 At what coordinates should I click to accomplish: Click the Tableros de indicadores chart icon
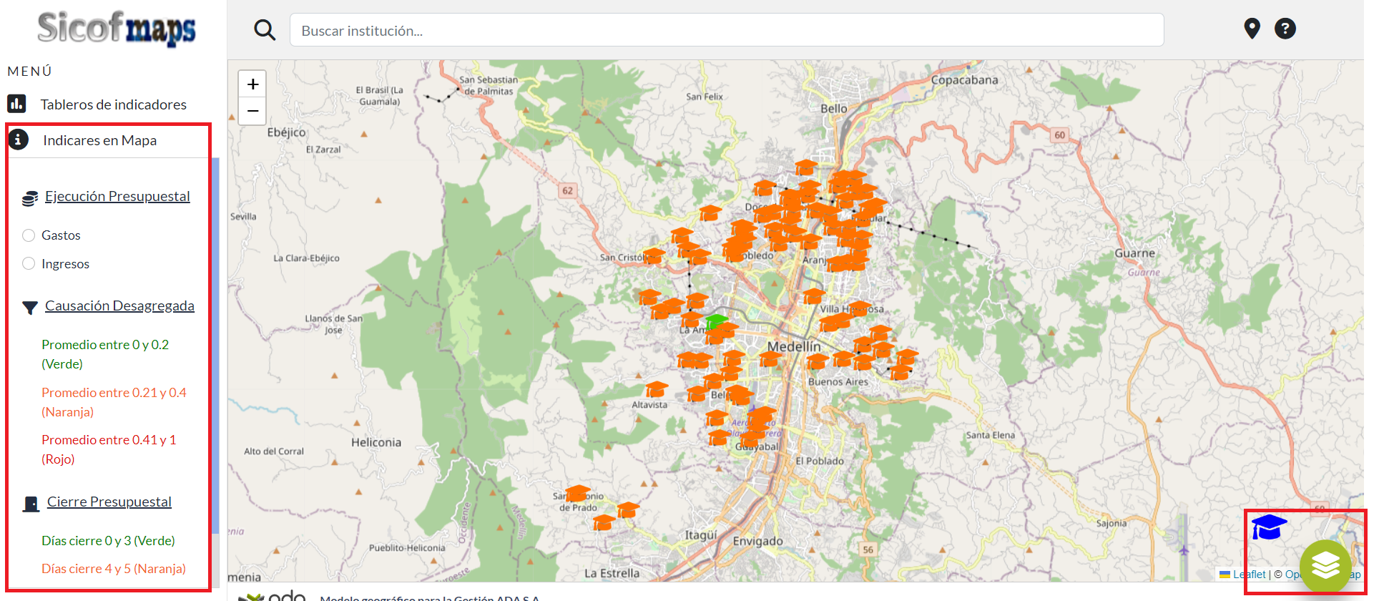[17, 104]
